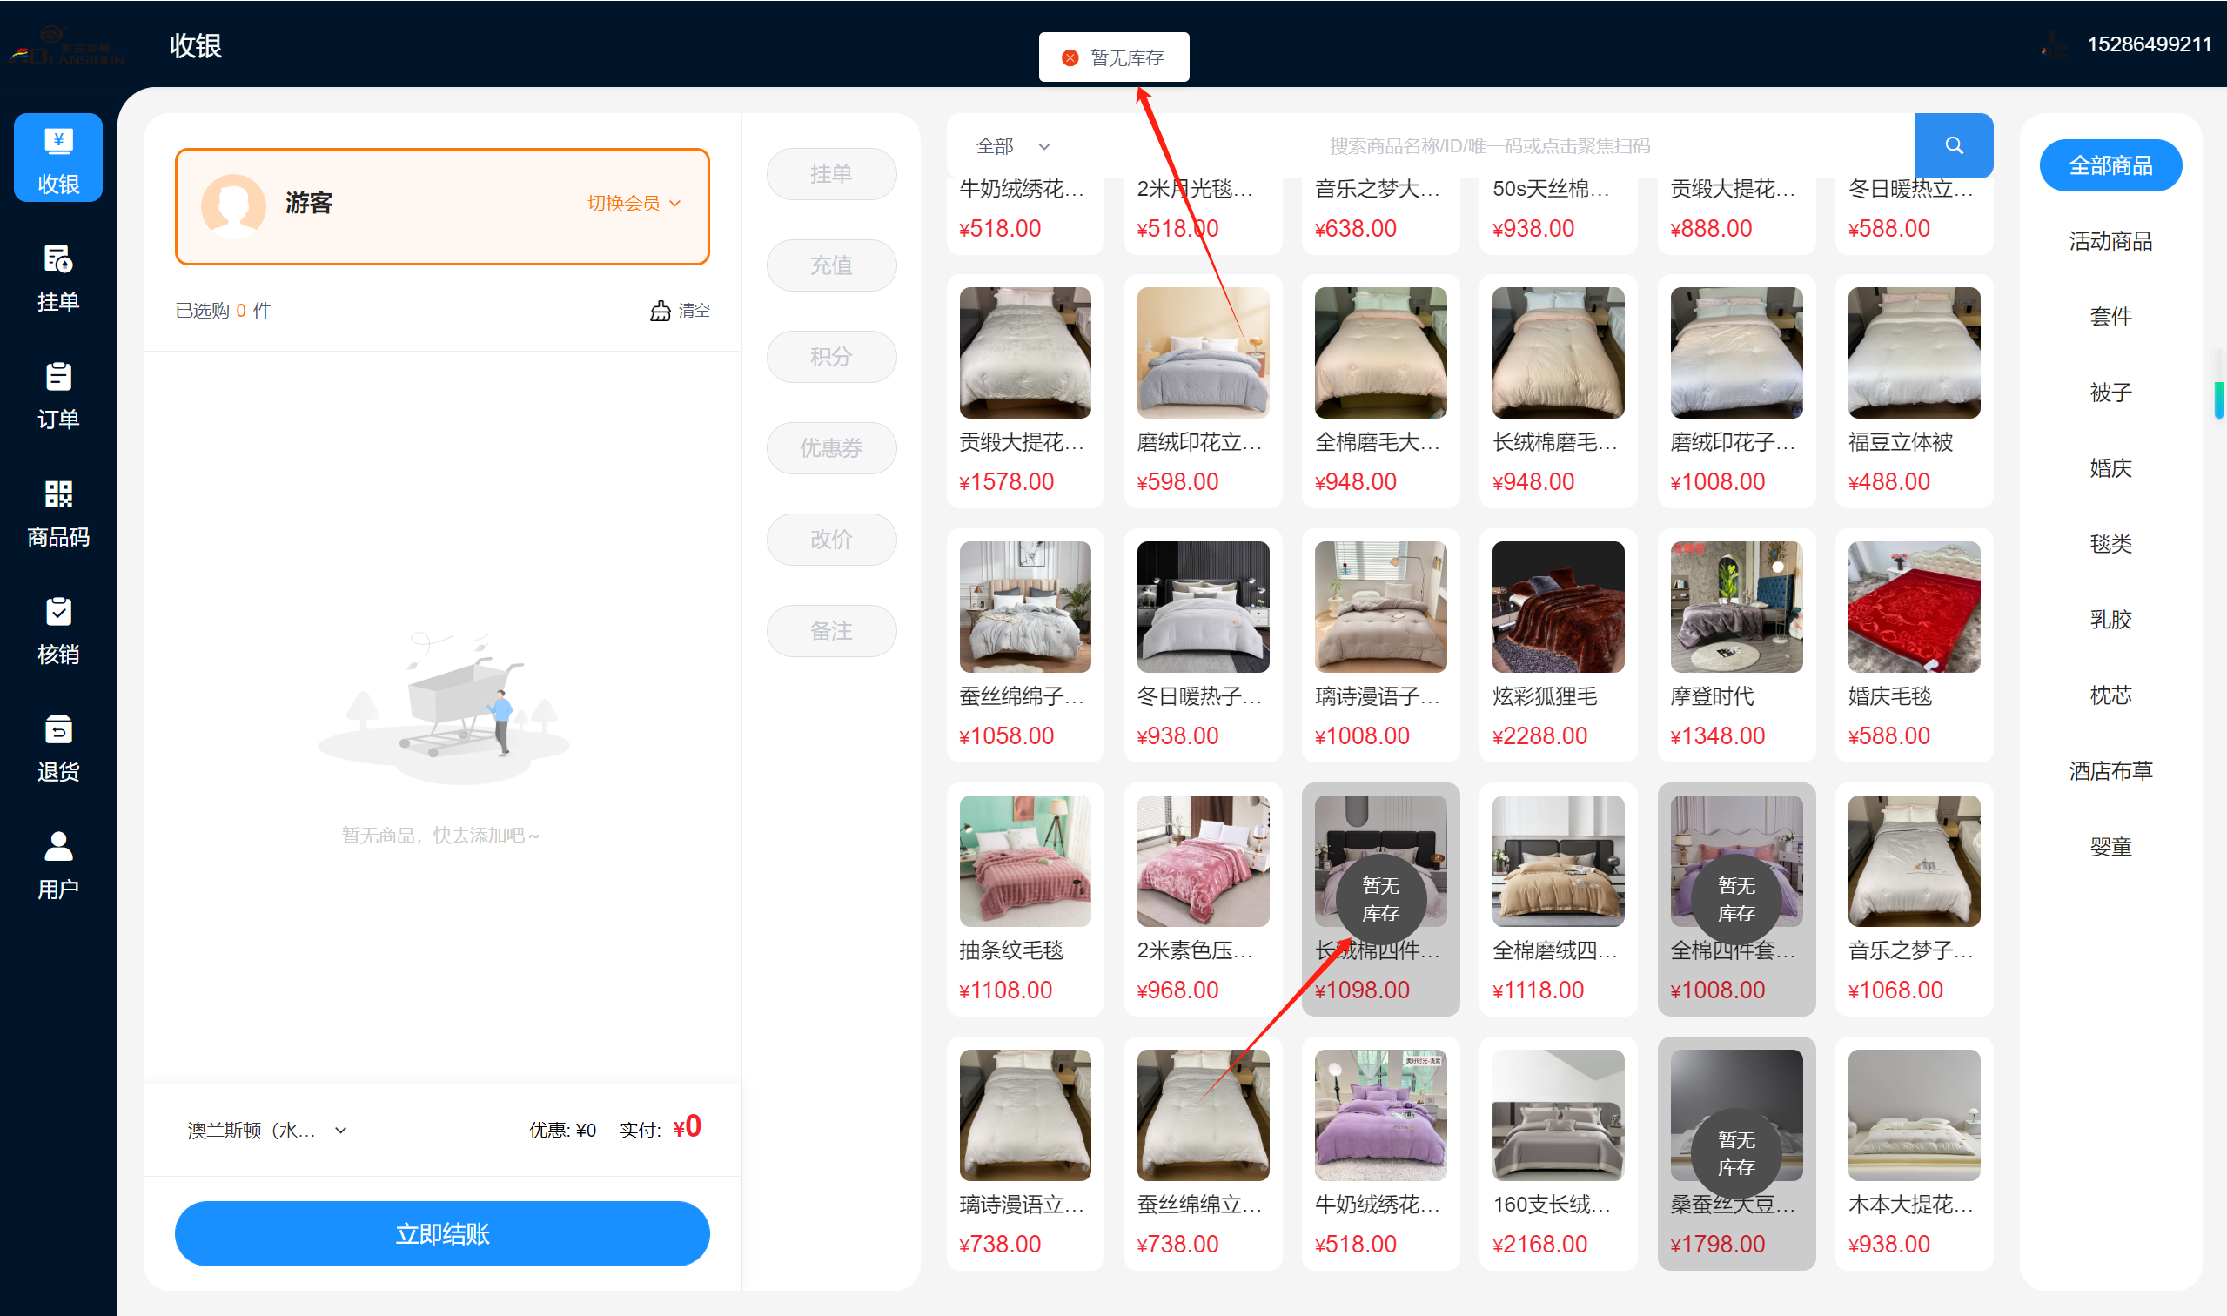Add 福豆立体被 ¥488.00 product
2227x1316 pixels.
1914,391
